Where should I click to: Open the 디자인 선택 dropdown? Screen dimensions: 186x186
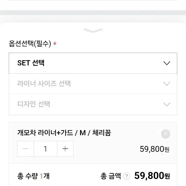click(x=93, y=104)
